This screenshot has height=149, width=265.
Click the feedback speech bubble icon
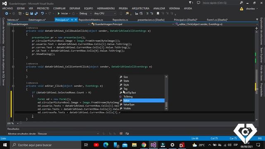198,3
